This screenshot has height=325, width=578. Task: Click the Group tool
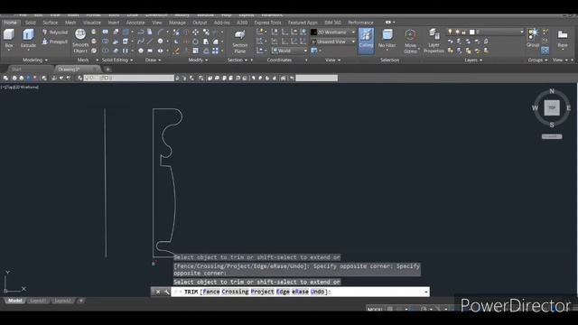532,38
